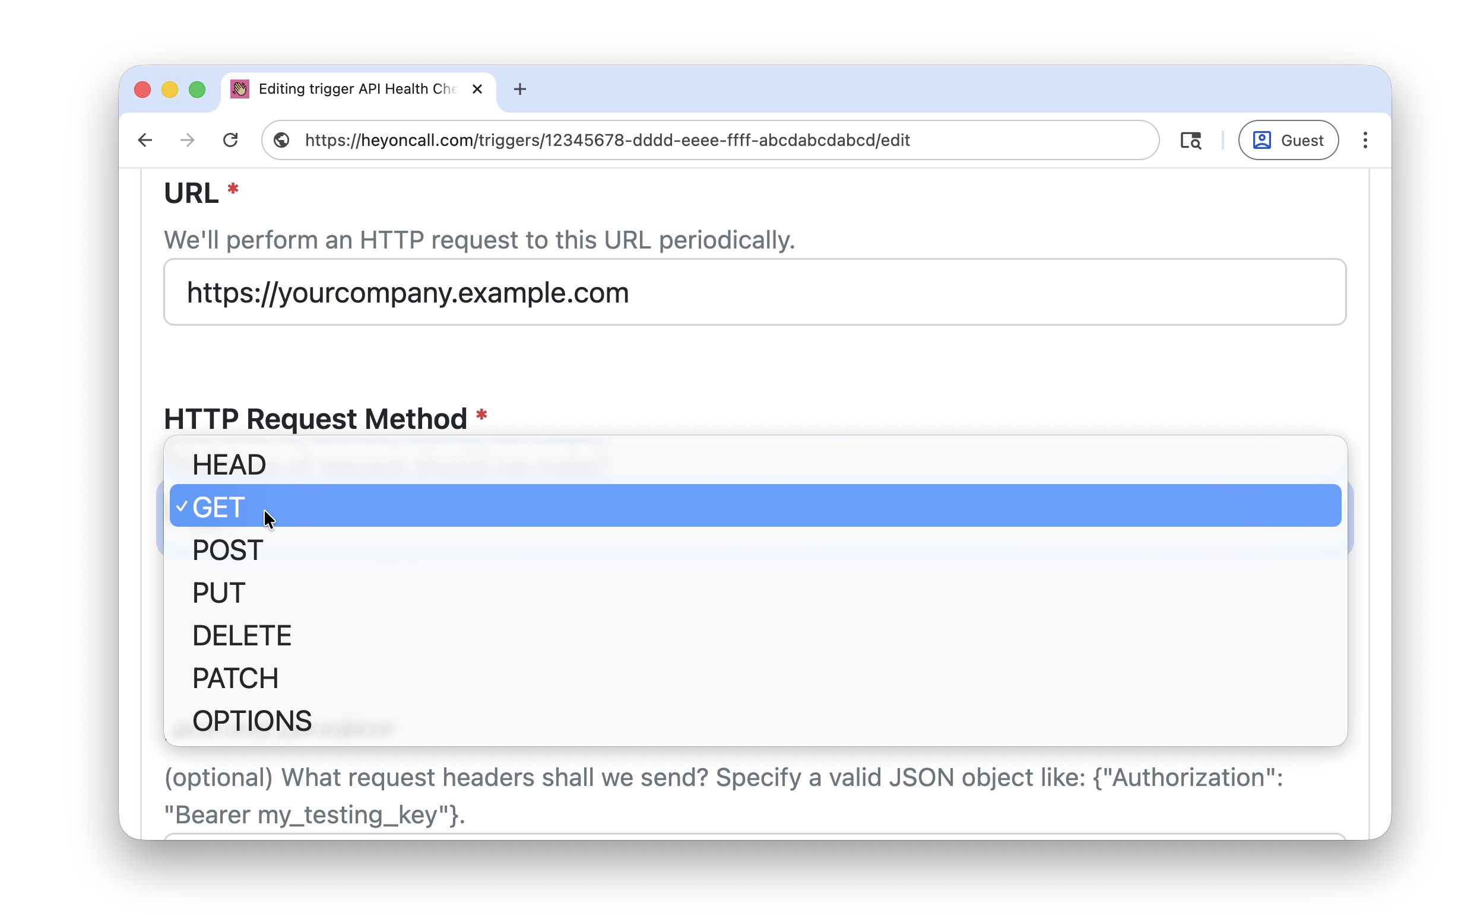
Task: Open the Guest profile avatar icon
Action: point(1262,140)
